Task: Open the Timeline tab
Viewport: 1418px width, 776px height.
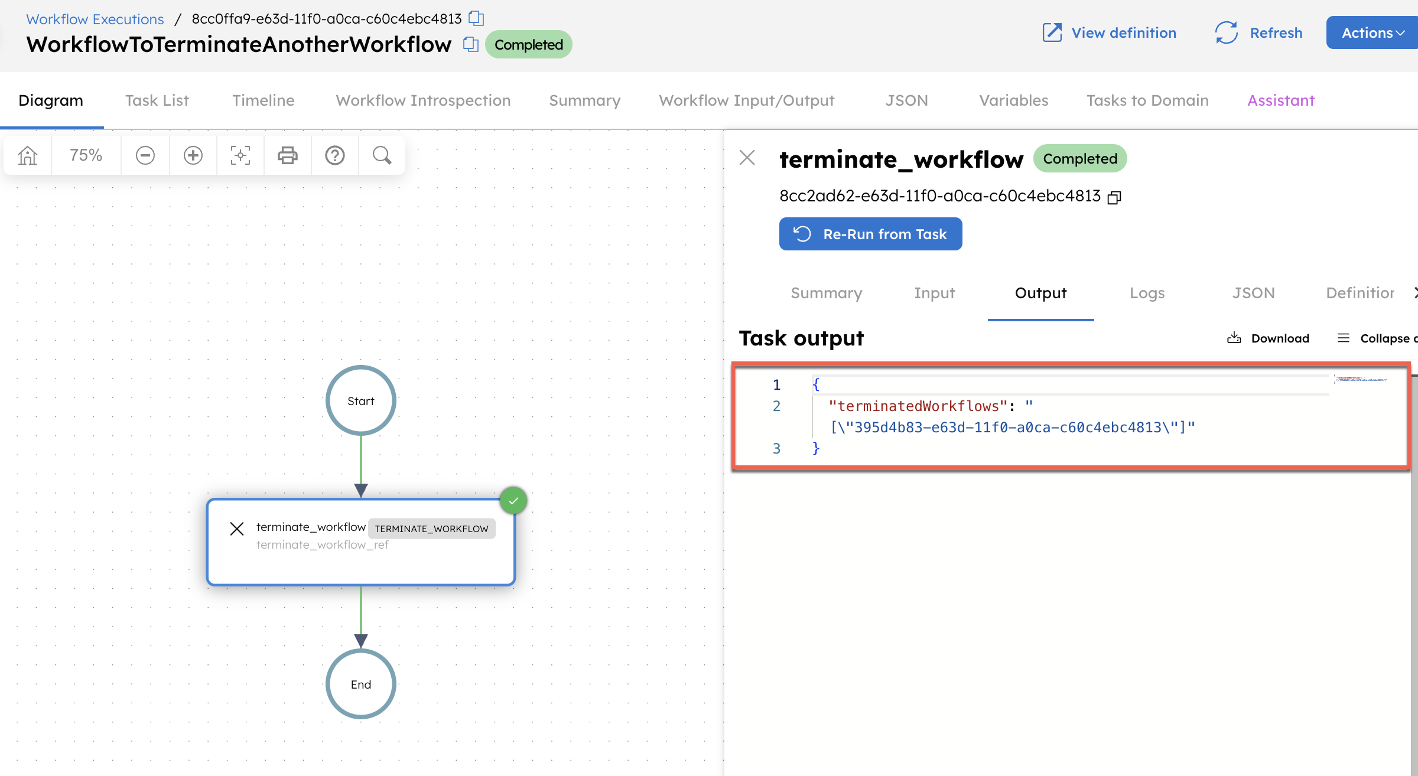Action: (x=263, y=100)
